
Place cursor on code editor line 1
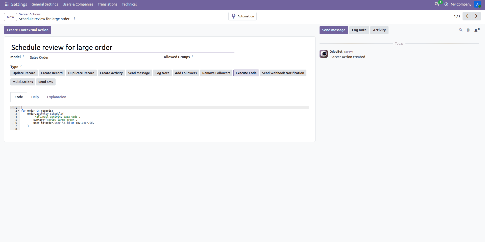point(165,108)
